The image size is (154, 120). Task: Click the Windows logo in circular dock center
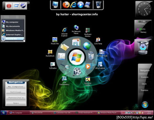pos(76,57)
